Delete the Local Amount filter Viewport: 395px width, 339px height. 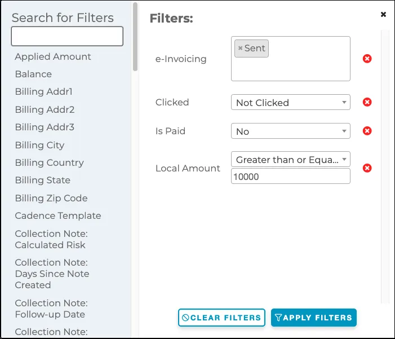coord(367,168)
